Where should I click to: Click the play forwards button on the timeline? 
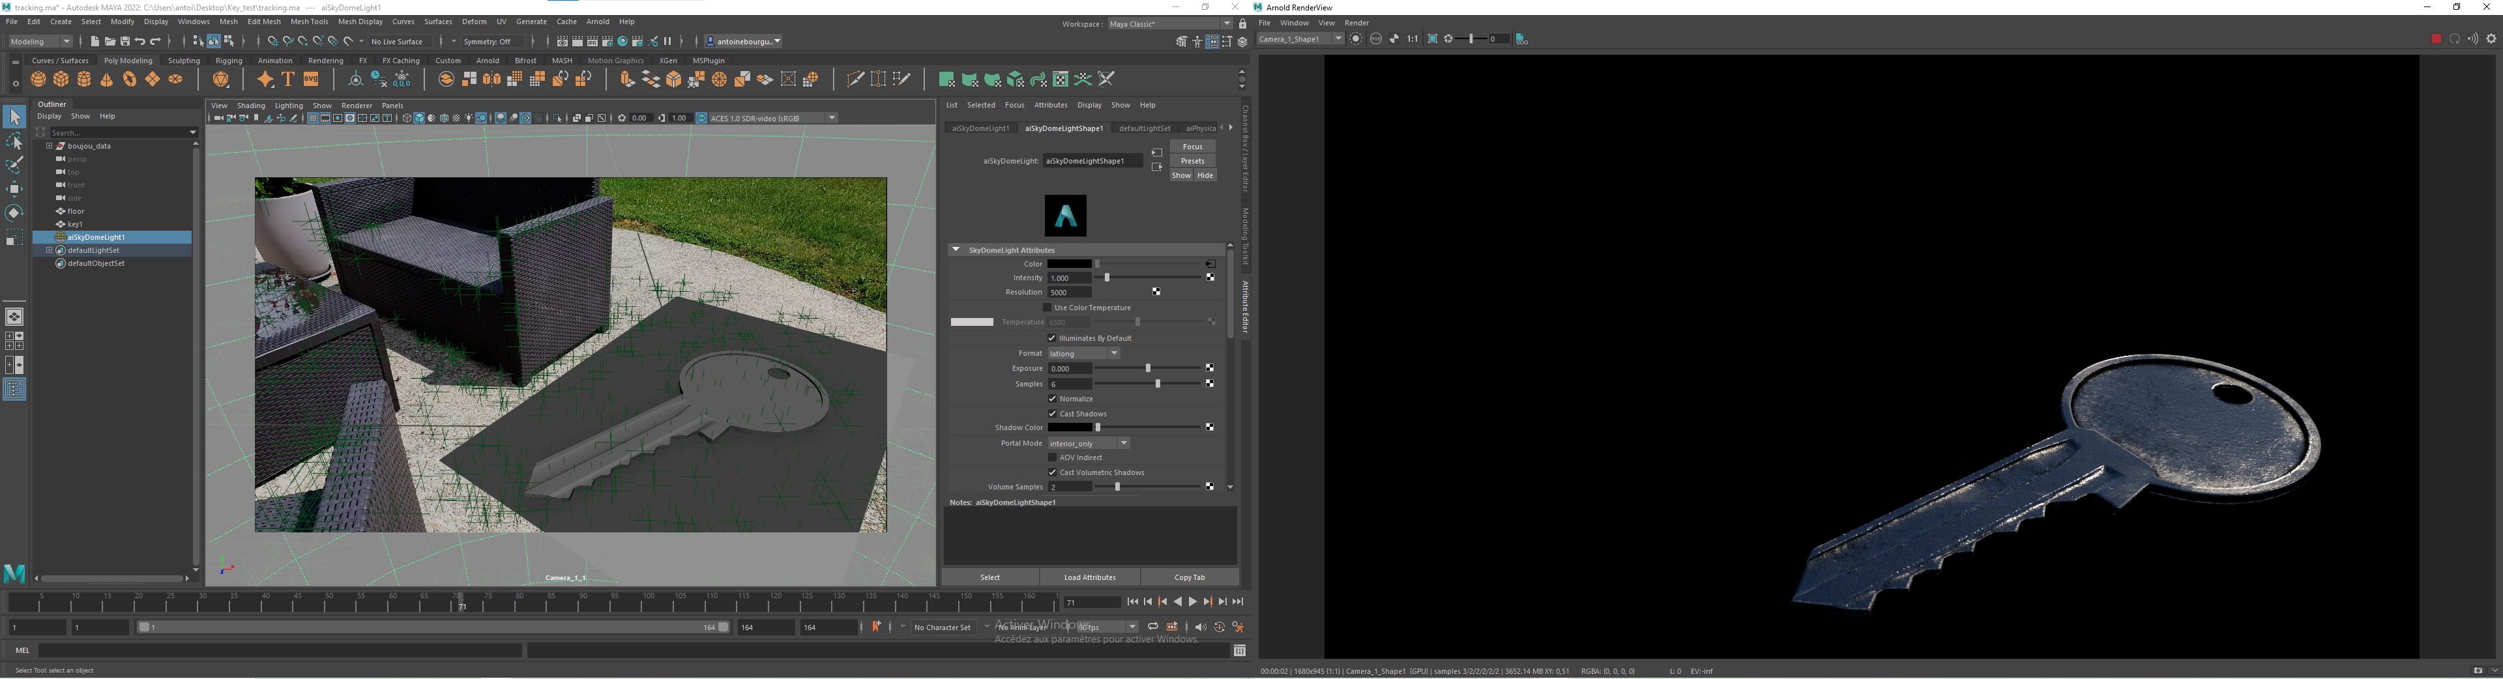click(x=1192, y=602)
